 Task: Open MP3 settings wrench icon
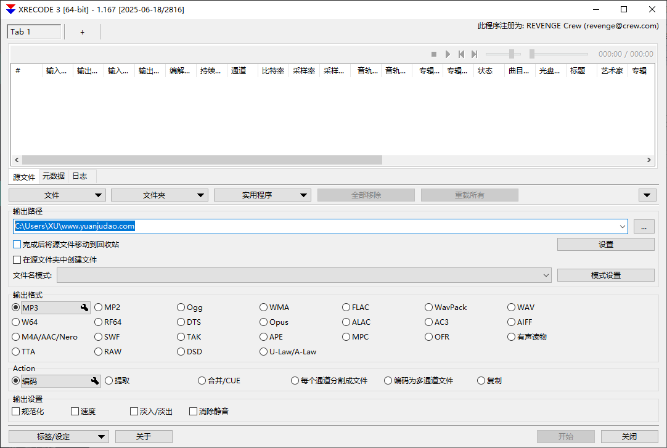click(x=84, y=307)
